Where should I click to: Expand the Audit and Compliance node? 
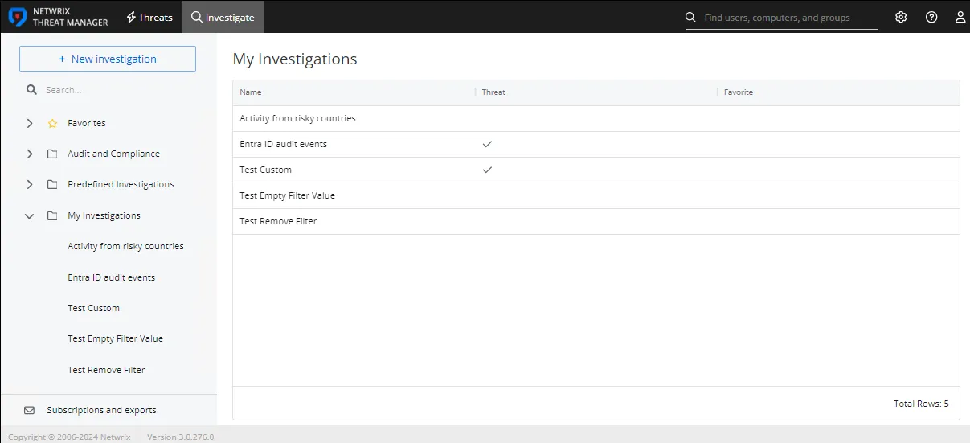coord(30,154)
